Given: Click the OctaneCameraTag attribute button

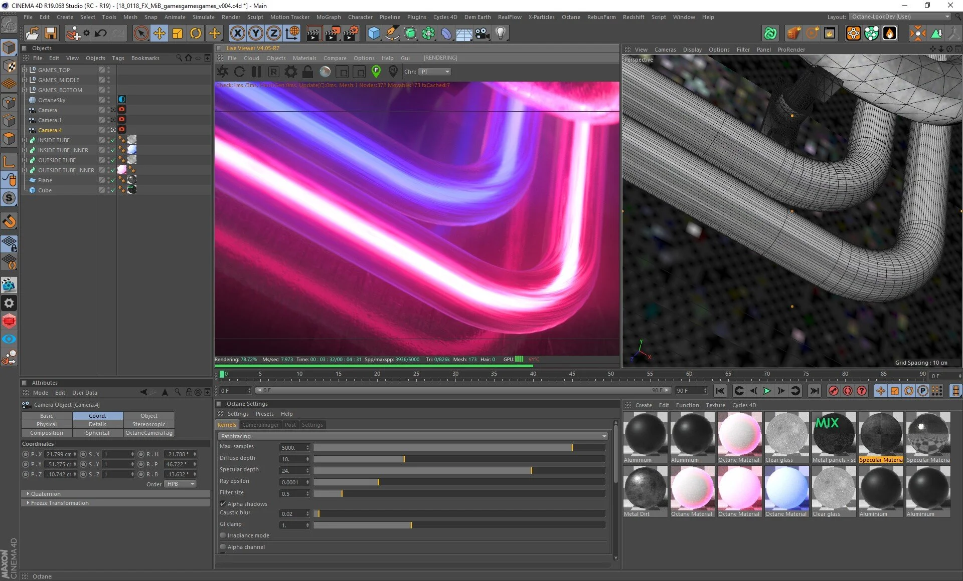Looking at the screenshot, I should tap(149, 433).
